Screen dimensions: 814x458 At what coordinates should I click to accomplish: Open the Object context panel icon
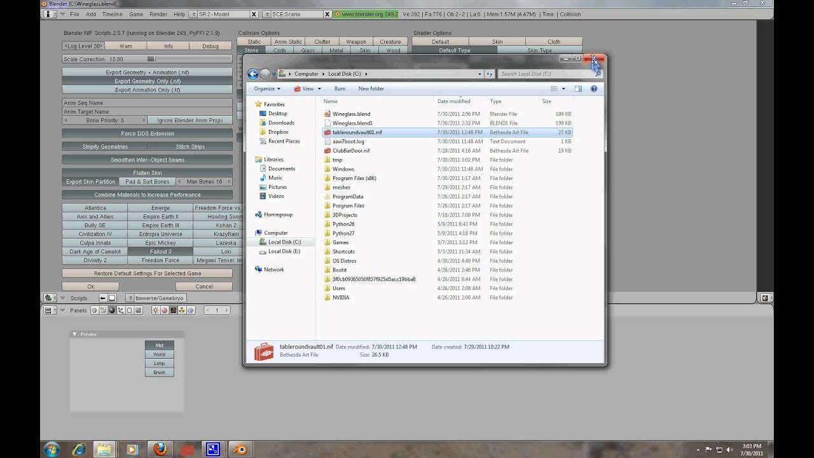coord(121,310)
